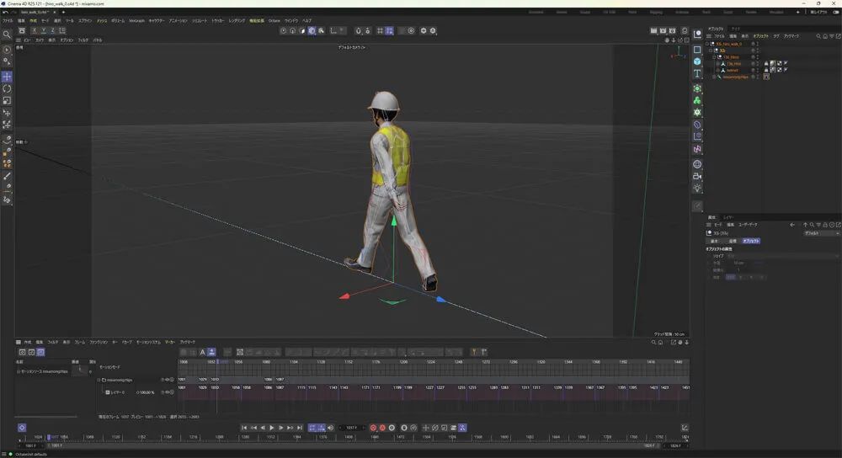Viewport: 842px width, 458px height.
Task: Open the MoGraph menu
Action: coord(136,20)
